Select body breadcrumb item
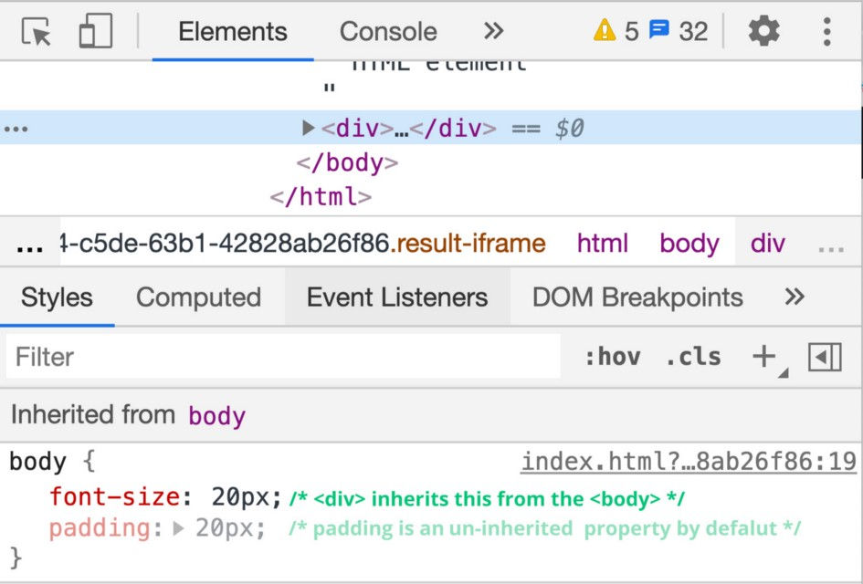The width and height of the screenshot is (863, 584). [689, 243]
